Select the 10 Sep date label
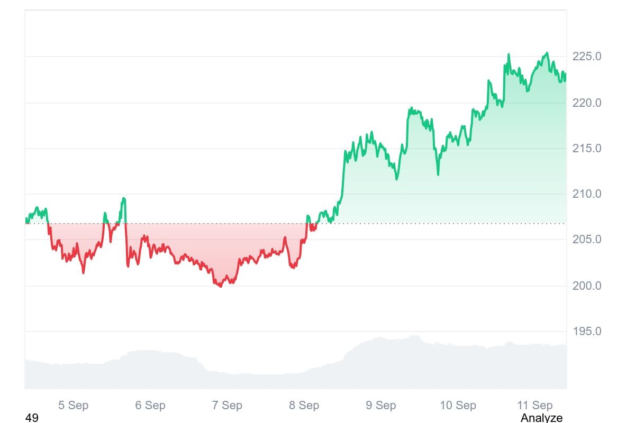The height and width of the screenshot is (423, 635). pyautogui.click(x=458, y=406)
